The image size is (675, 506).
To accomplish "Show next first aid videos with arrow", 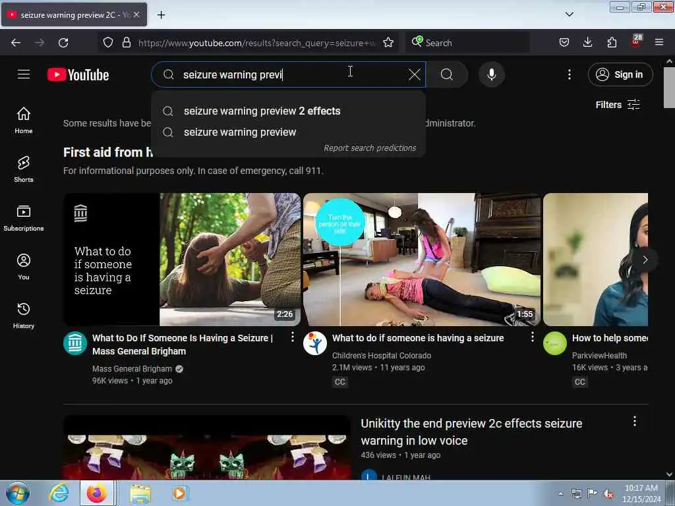I will click(645, 260).
